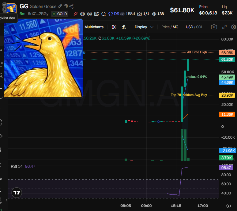Expand the chart to fullscreen
This screenshot has width=237, height=211.
(x=224, y=27)
